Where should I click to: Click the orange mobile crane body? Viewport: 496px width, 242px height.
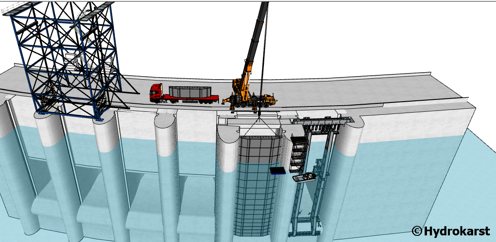point(241,92)
